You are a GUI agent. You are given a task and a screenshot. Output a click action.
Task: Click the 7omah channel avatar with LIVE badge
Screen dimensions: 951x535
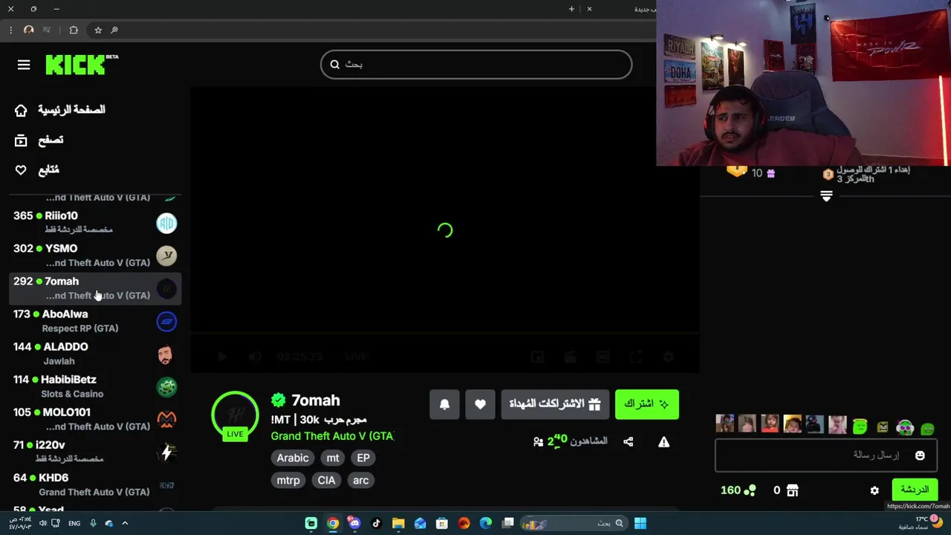[235, 415]
